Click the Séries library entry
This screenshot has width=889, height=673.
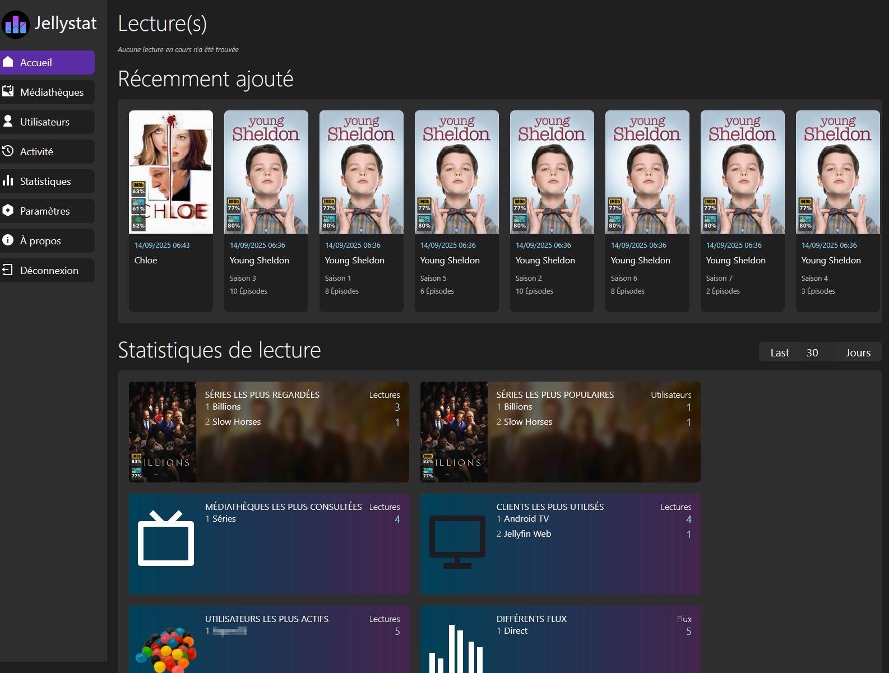point(224,518)
